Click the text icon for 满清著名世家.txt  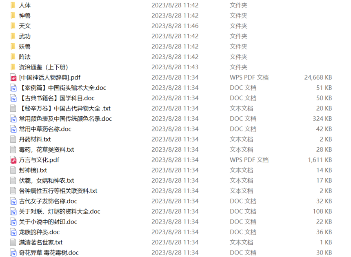tap(13, 242)
